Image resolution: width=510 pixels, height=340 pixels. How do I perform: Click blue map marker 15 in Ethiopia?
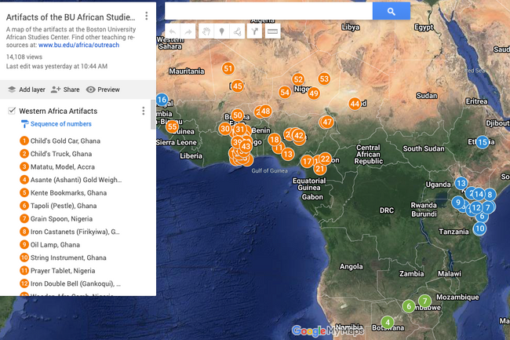point(483,142)
